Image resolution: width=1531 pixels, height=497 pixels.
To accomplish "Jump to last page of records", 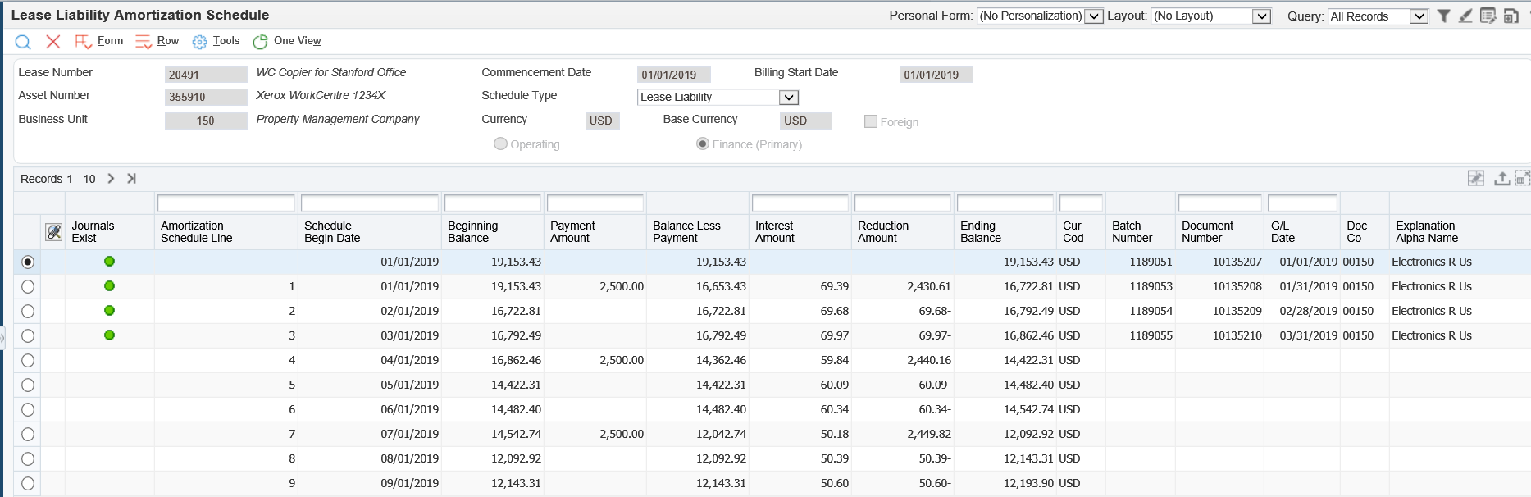I will (131, 178).
